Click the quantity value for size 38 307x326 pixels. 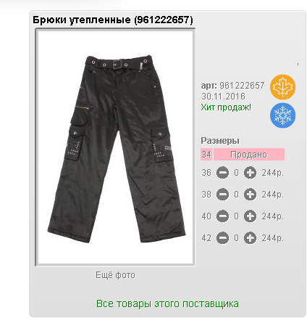click(x=236, y=195)
